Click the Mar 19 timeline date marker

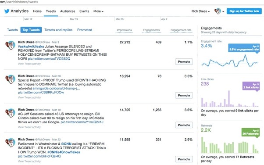(x=74, y=19)
